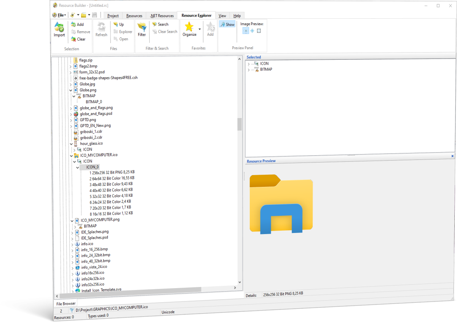Go Up one folder level
The height and width of the screenshot is (322, 457).
point(119,24)
